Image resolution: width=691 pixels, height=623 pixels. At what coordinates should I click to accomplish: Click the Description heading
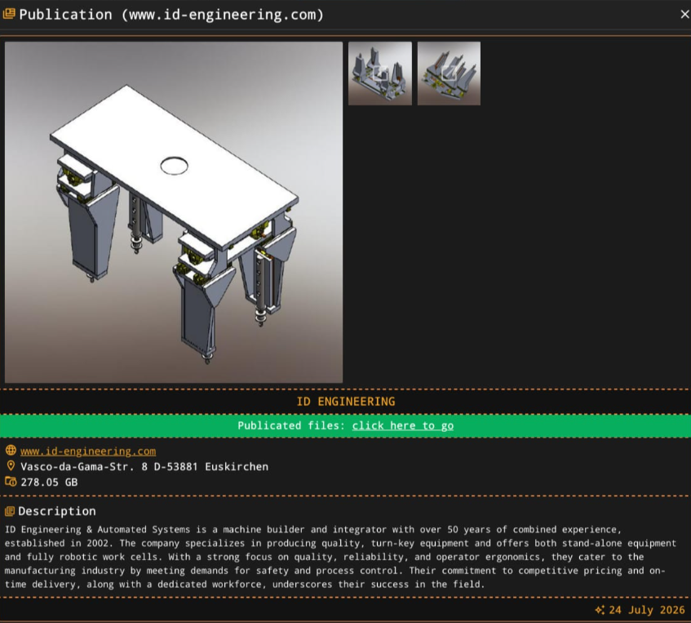coord(57,511)
